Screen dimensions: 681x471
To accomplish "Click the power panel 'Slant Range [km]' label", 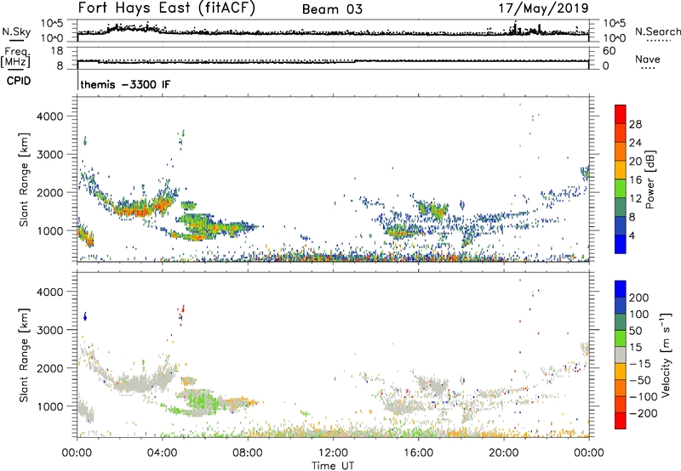I will [x=24, y=179].
